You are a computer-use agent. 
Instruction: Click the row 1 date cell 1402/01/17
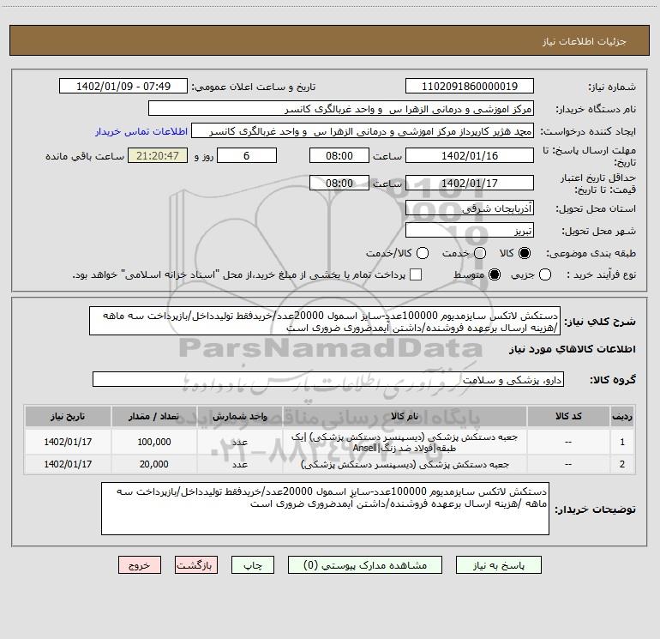point(68,442)
